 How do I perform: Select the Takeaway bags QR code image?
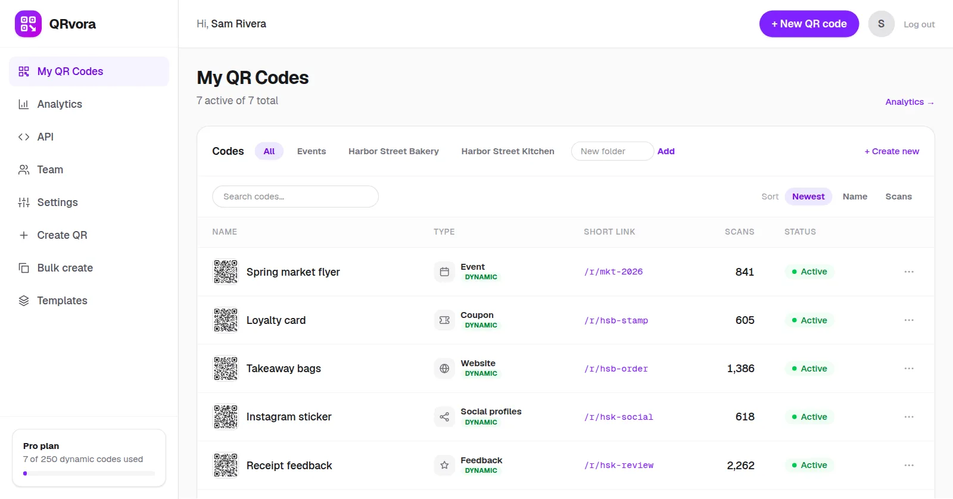click(x=226, y=369)
